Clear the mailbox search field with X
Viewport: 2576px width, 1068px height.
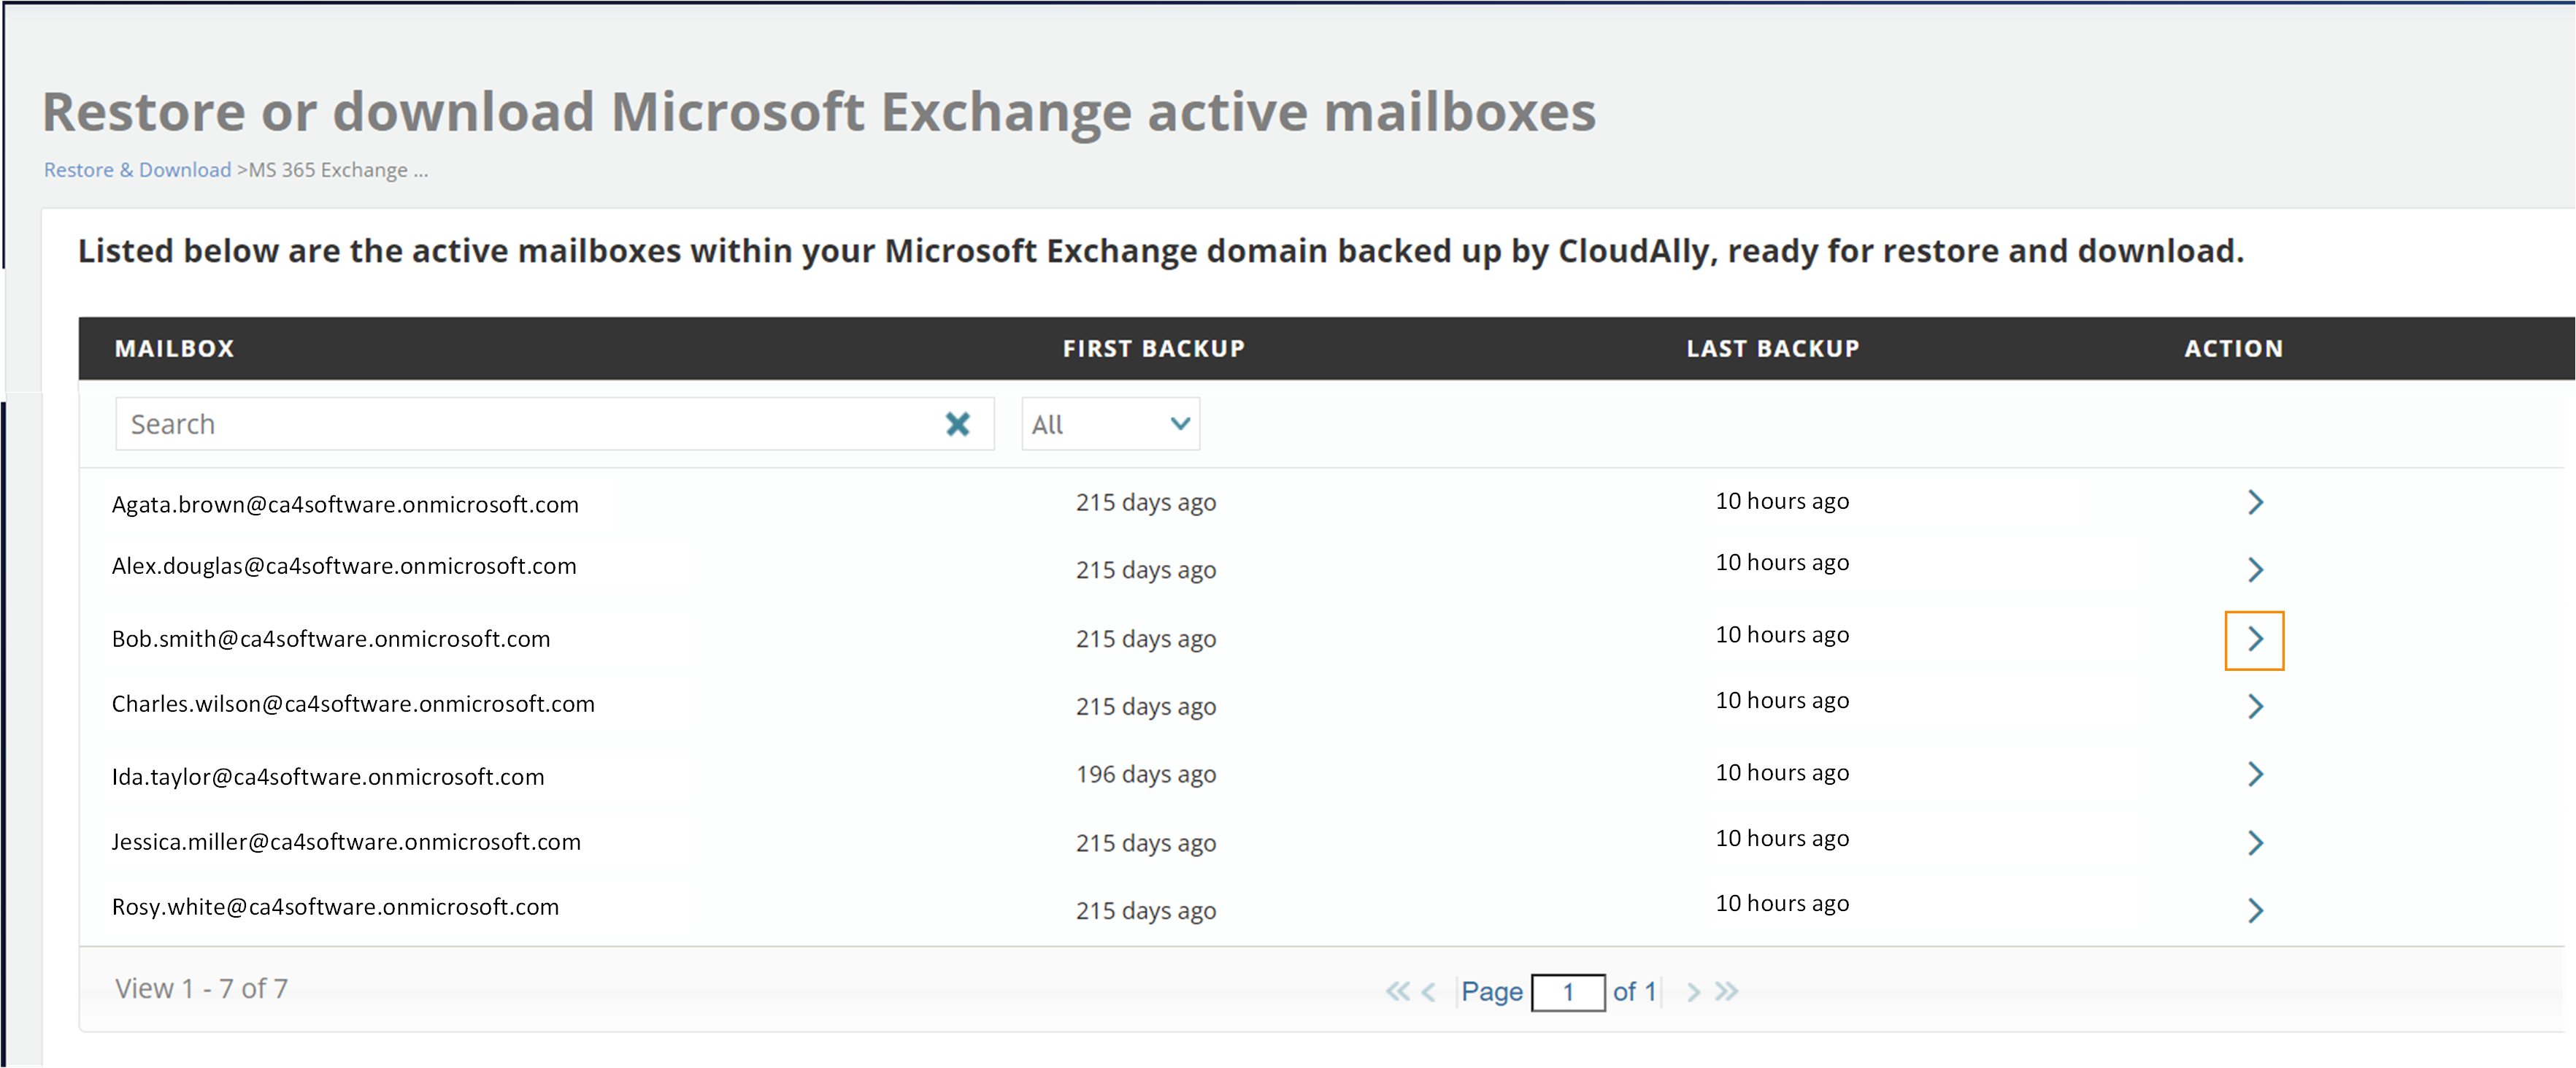(958, 425)
